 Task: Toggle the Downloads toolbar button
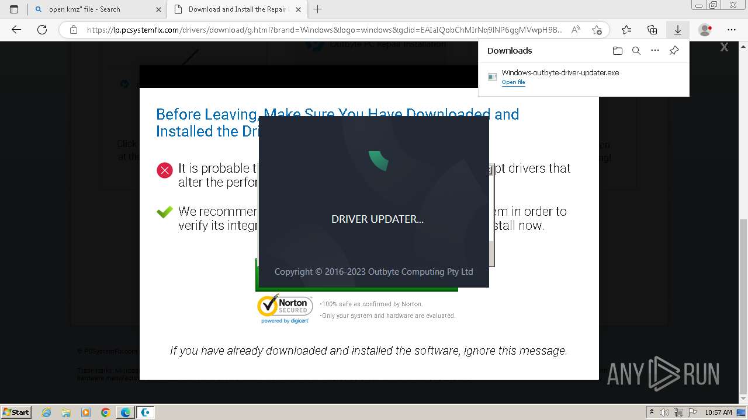678,30
